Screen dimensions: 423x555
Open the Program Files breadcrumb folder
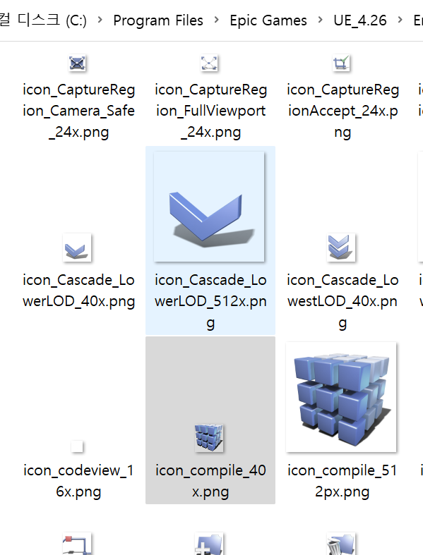tap(158, 20)
